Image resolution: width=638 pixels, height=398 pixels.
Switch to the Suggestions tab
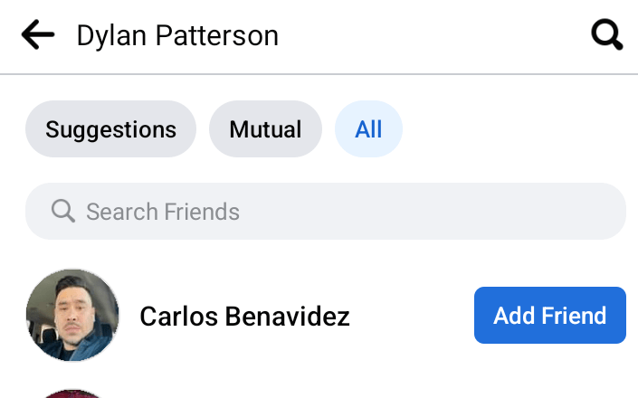click(x=110, y=129)
